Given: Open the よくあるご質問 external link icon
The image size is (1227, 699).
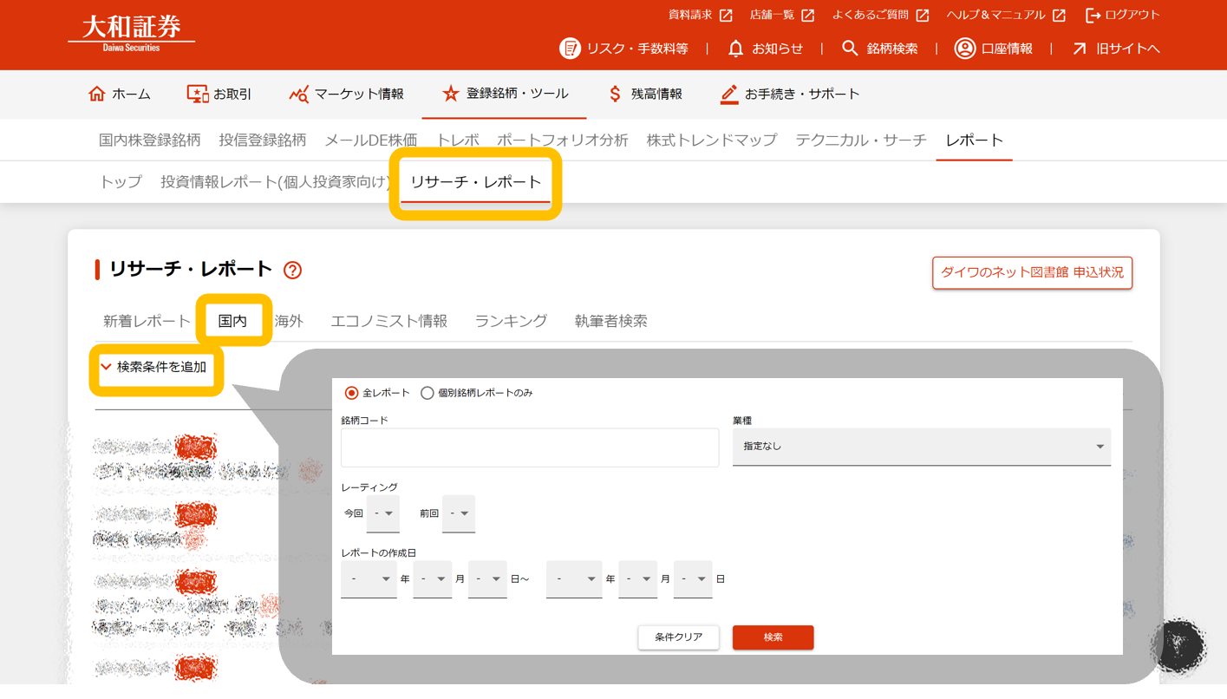Looking at the screenshot, I should 922,16.
